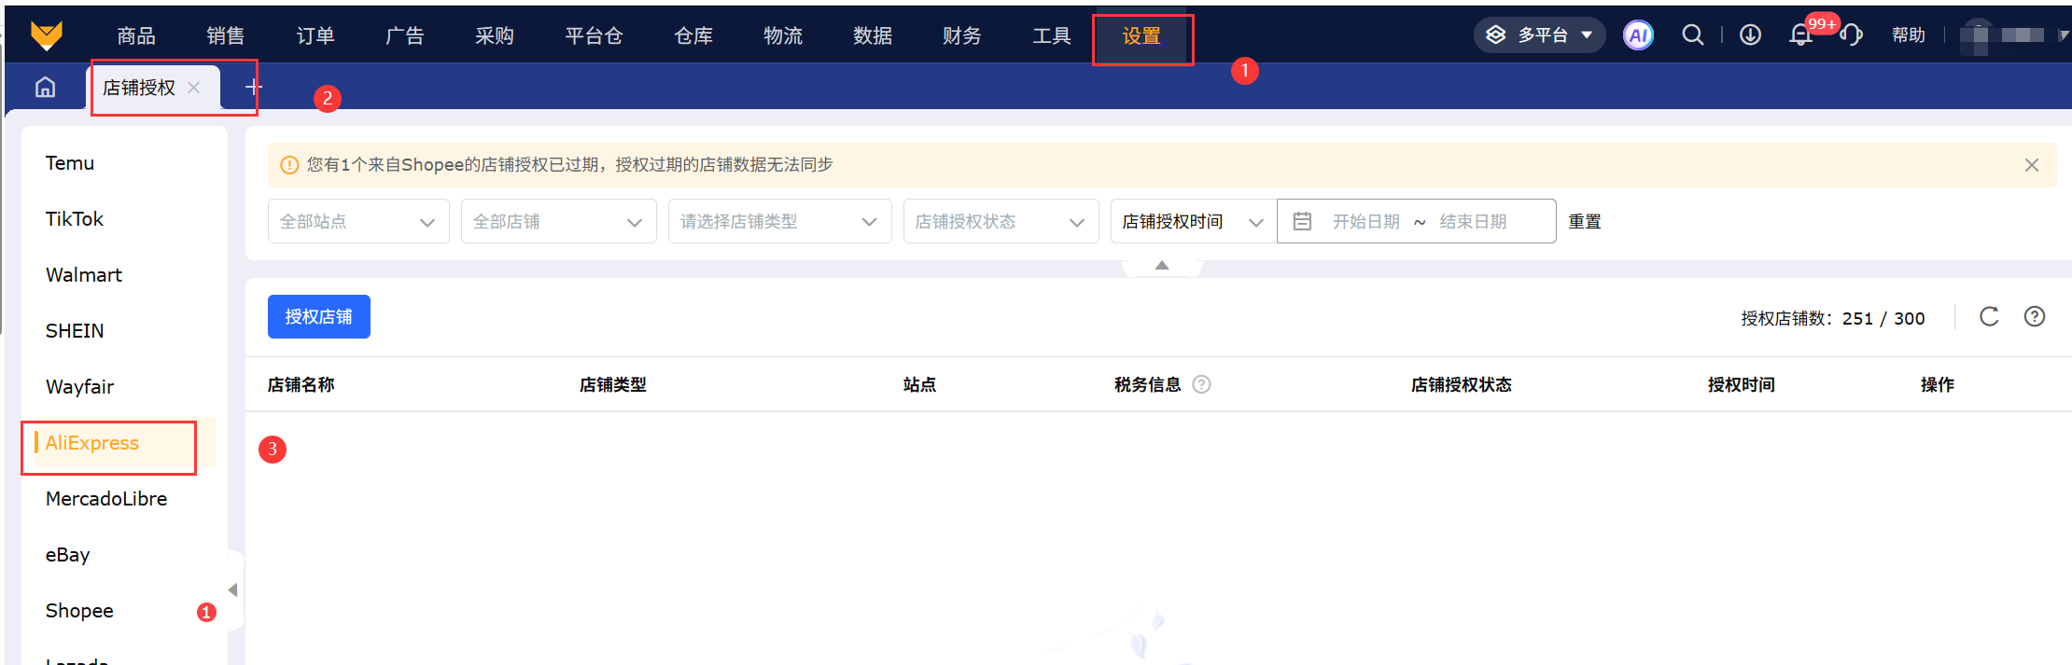The image size is (2072, 665).
Task: Open the 店铺授权状态 dropdown
Action: tap(1001, 221)
